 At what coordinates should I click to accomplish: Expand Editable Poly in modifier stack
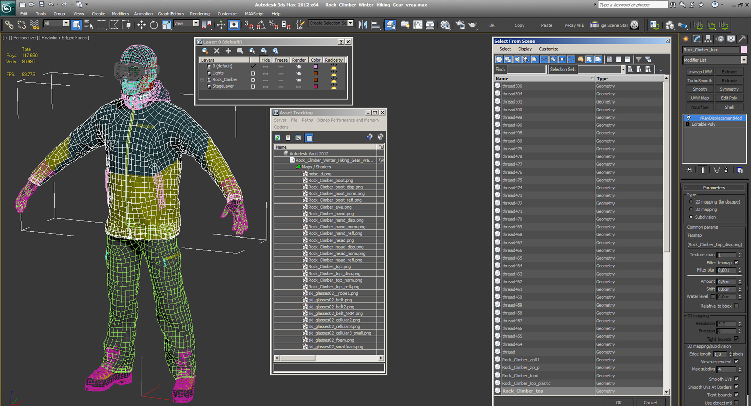click(688, 124)
